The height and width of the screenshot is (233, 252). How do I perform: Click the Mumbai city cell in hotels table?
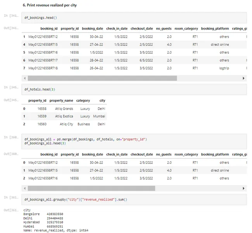click(99, 116)
